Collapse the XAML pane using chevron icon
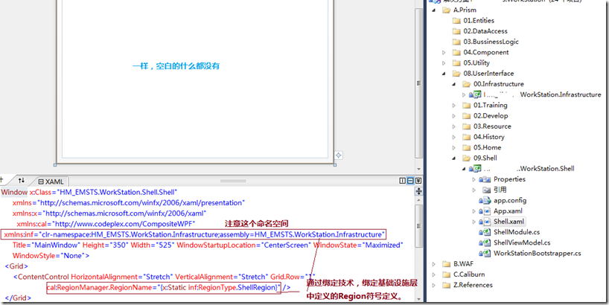The width and height of the screenshot is (609, 305). coord(418,181)
